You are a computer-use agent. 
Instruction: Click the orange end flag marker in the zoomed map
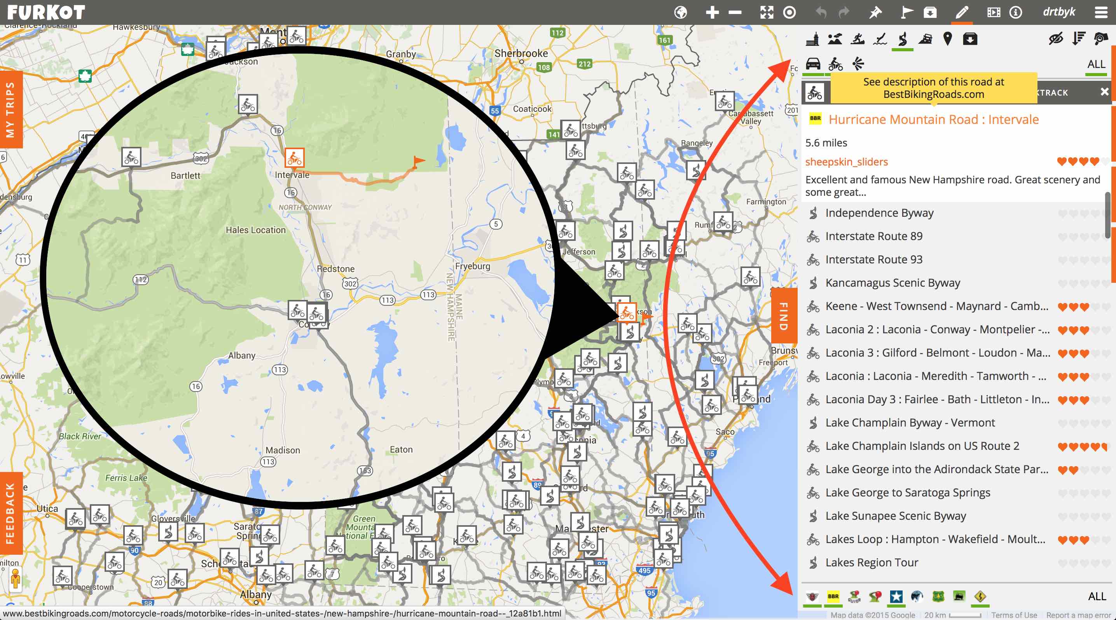tap(418, 162)
